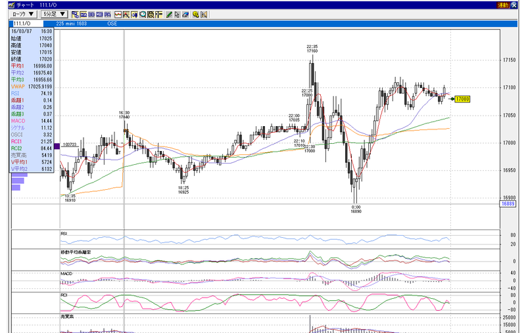Click the MI indicator toolbar icon
This screenshot has width=526, height=333.
pyautogui.click(x=99, y=14)
